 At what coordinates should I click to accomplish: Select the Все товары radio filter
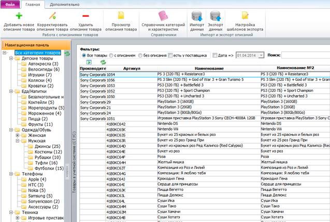point(84,55)
